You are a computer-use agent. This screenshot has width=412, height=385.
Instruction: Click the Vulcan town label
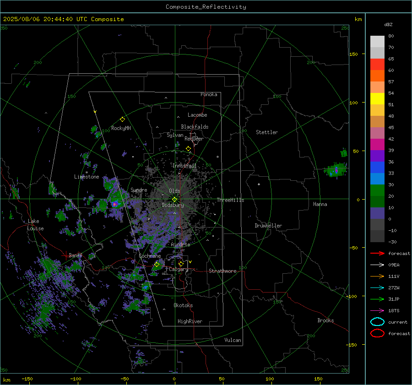coord(233,340)
